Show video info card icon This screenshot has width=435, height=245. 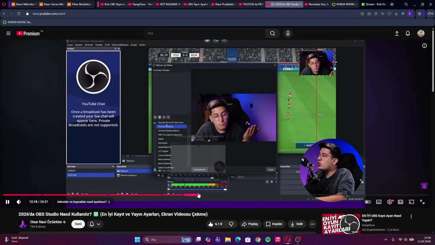pyautogui.click(x=424, y=46)
